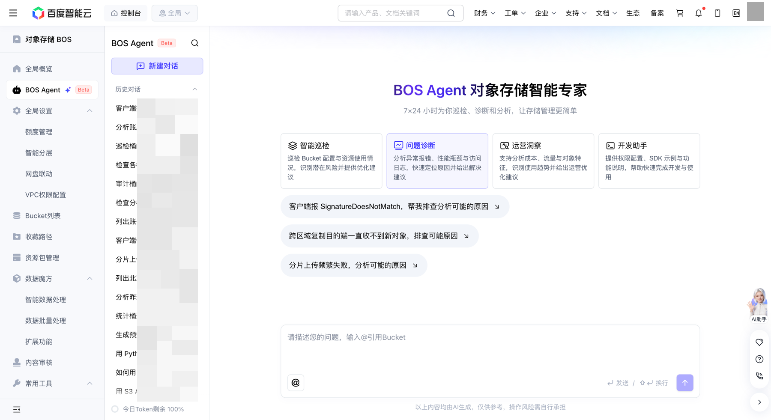The image size is (771, 420).
Task: Click the phone contact icon
Action: (x=759, y=376)
